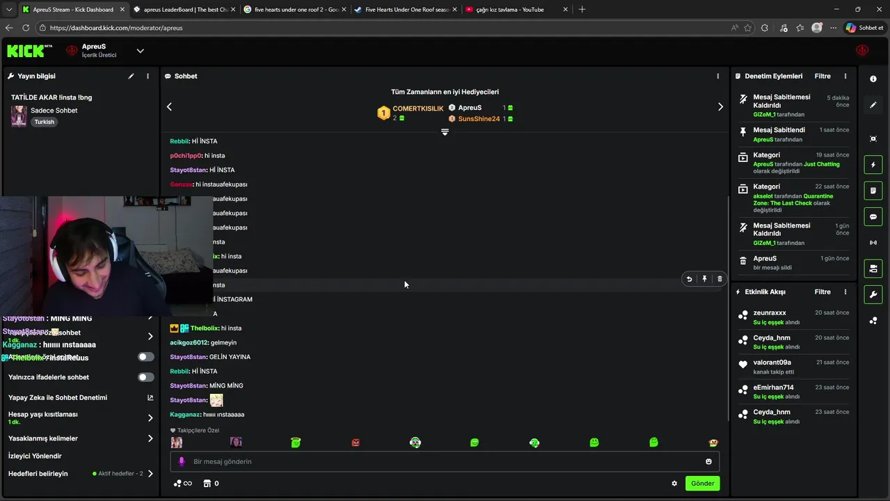Click reply arrow icon on hovered chat message
This screenshot has height=501, width=890.
coord(689,279)
